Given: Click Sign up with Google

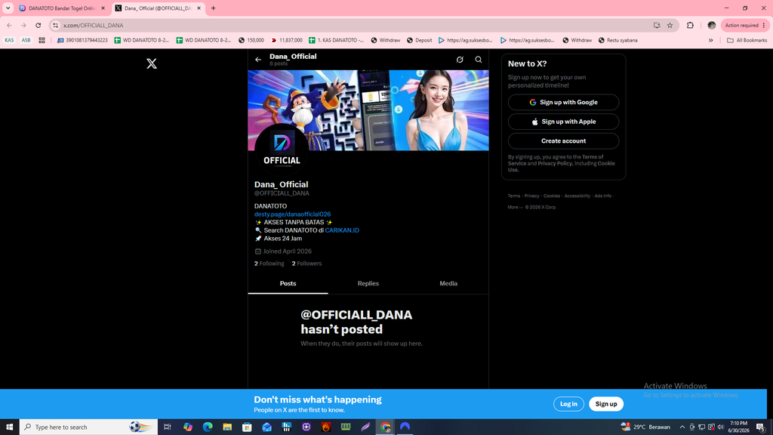Looking at the screenshot, I should click(x=563, y=102).
